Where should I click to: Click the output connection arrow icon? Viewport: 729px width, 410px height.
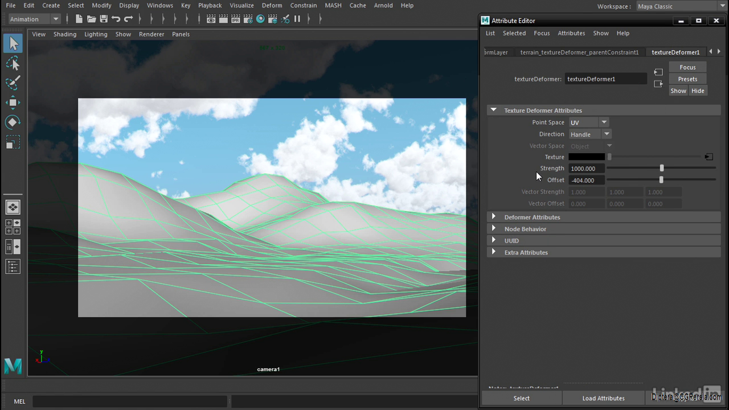click(658, 84)
